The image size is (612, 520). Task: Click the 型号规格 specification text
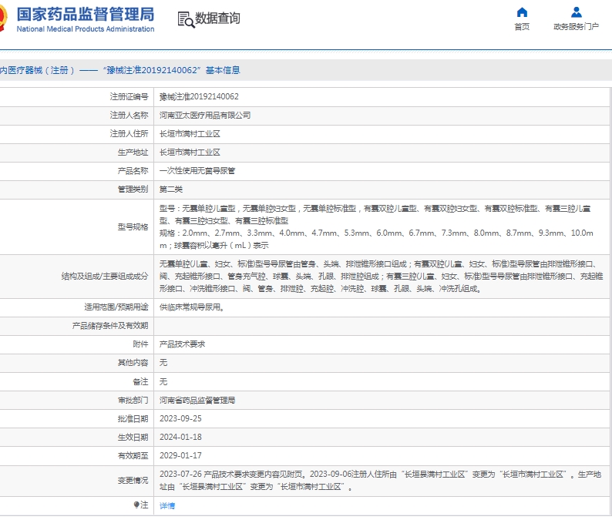click(377, 226)
